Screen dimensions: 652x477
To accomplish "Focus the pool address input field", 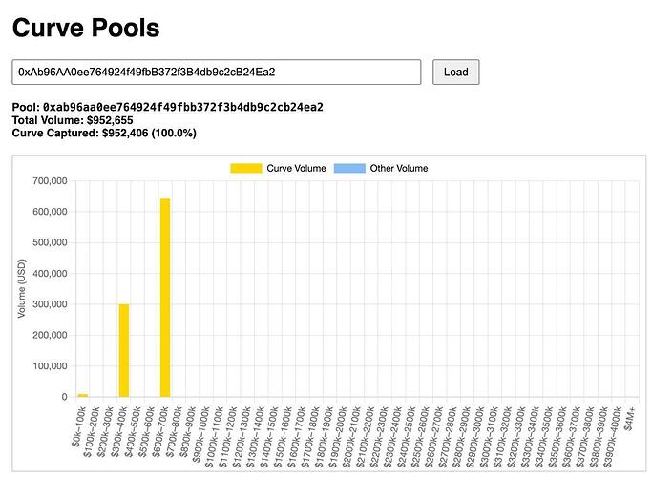I will tap(217, 73).
